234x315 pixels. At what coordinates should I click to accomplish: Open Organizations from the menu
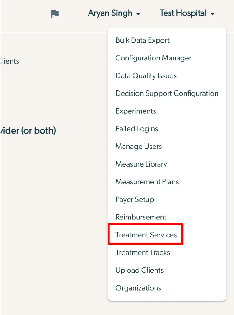pyautogui.click(x=138, y=288)
